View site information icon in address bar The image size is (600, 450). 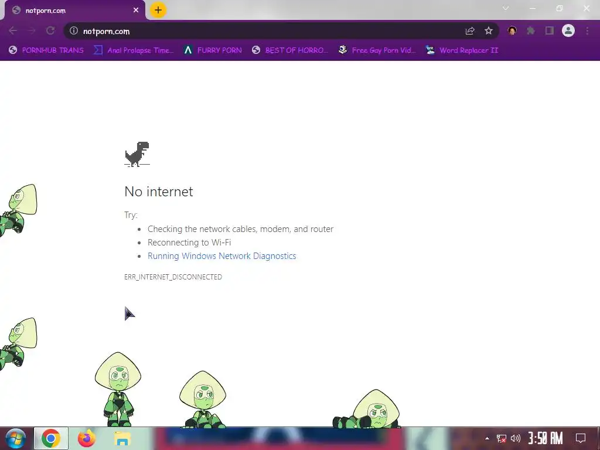(x=74, y=31)
